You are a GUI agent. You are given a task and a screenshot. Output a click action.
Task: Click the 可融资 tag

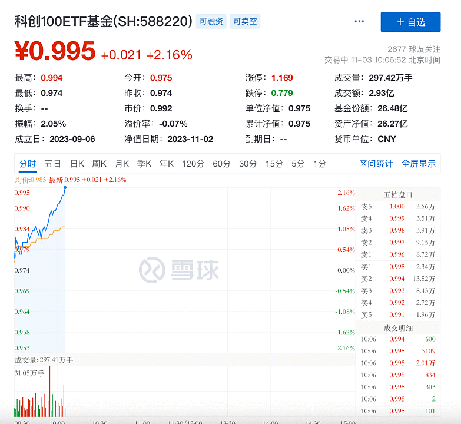click(x=211, y=21)
